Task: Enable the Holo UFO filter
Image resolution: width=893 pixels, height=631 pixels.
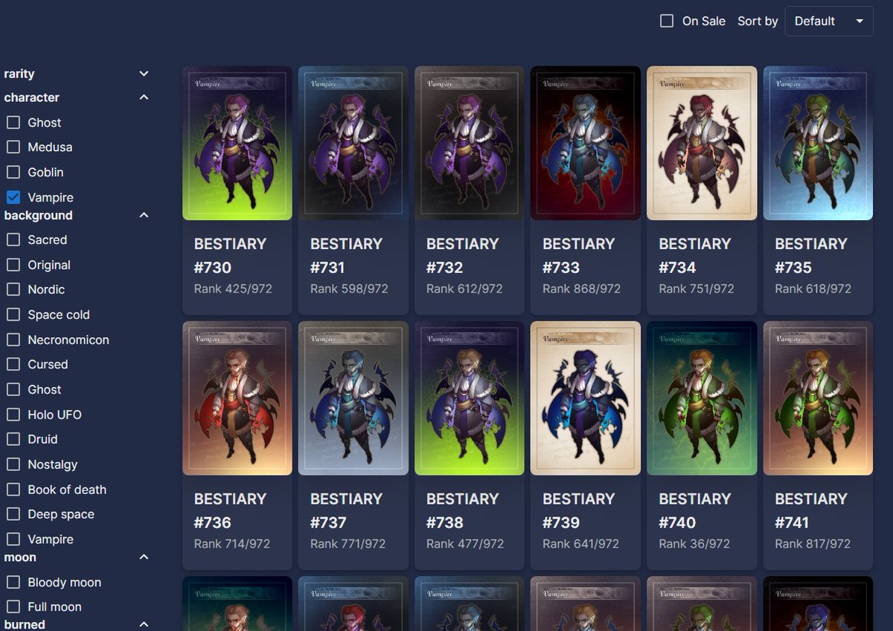Action: (13, 414)
